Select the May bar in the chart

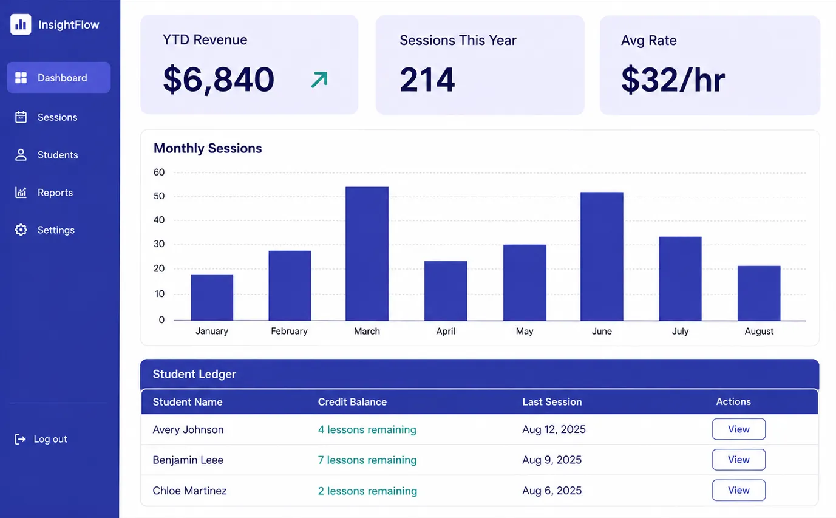pyautogui.click(x=525, y=282)
